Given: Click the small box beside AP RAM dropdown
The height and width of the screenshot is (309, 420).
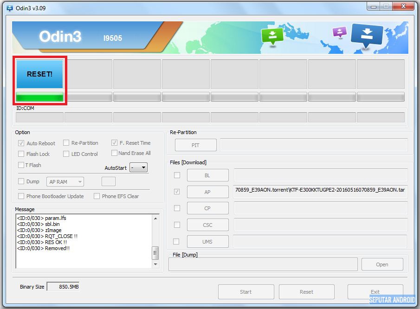Looking at the screenshot, I should tap(109, 181).
